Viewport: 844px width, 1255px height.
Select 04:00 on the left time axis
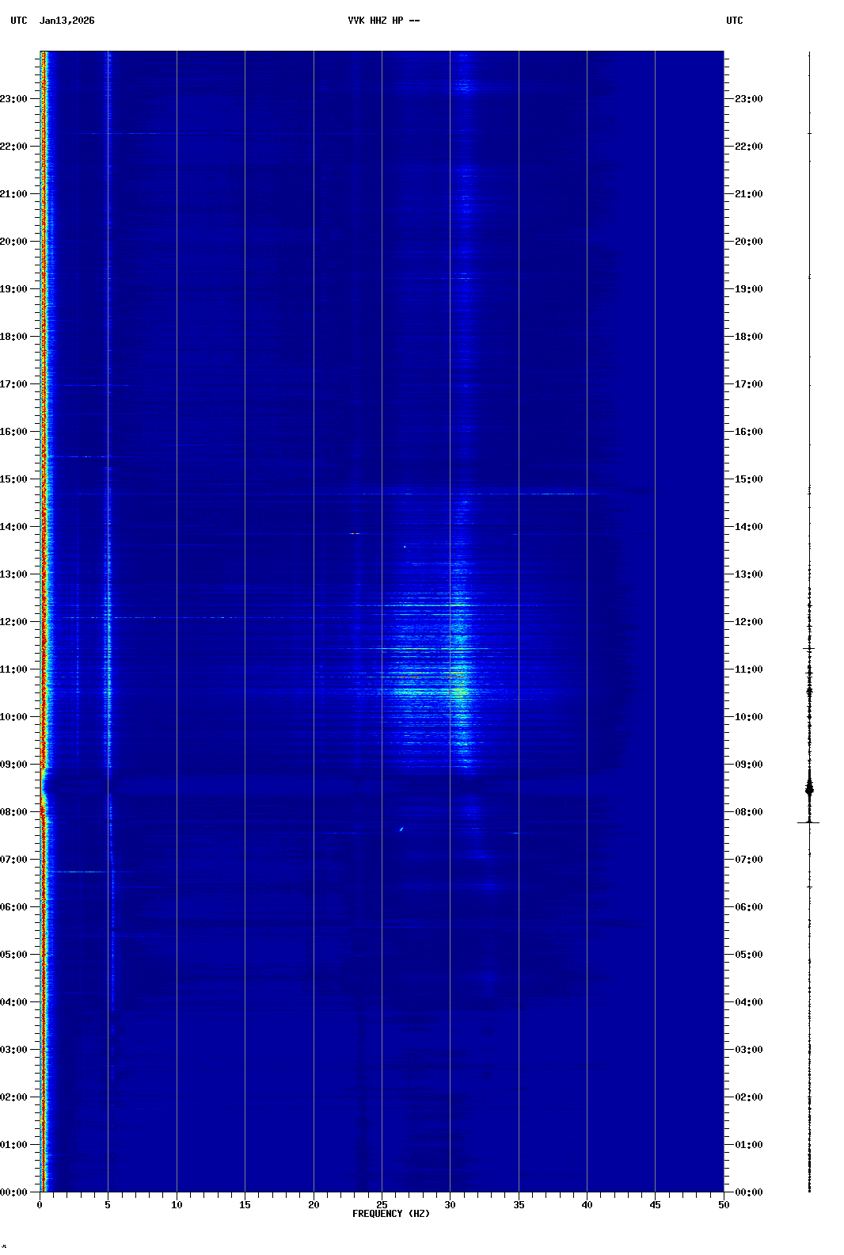14,1002
